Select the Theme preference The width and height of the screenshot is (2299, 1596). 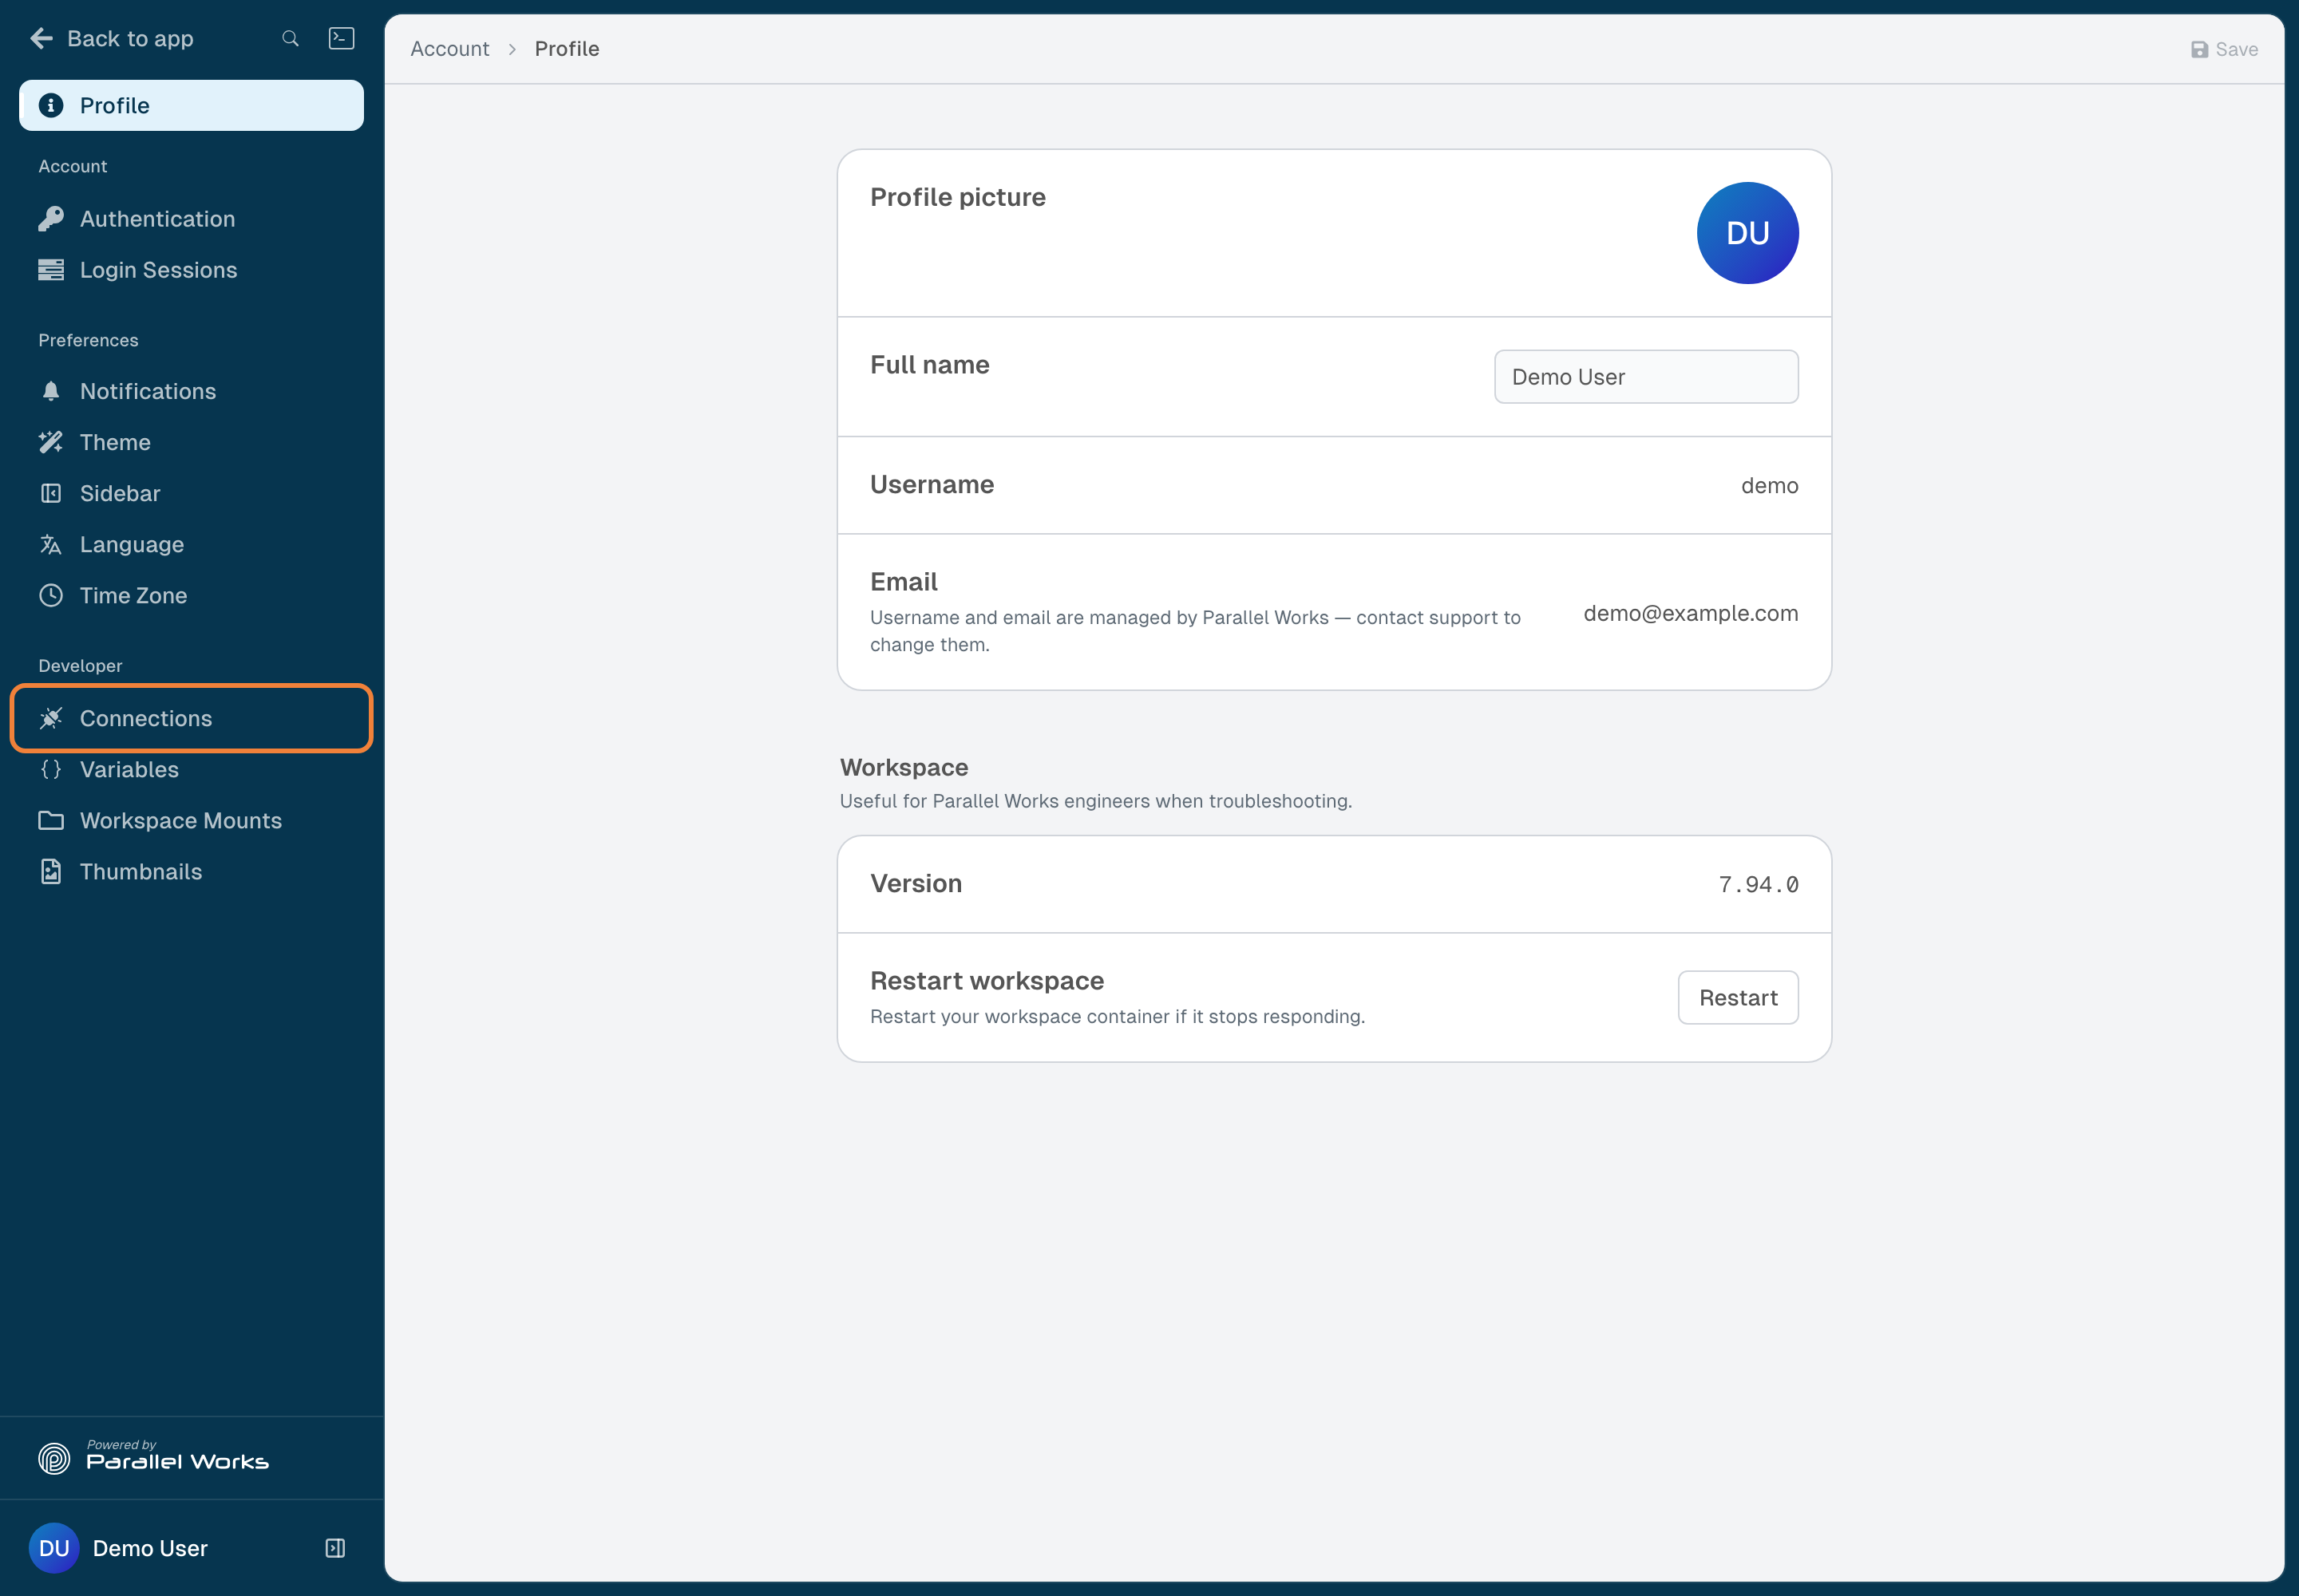coord(191,442)
